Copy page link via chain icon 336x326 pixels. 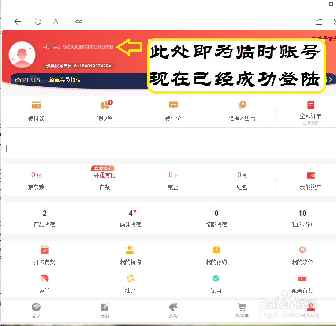pyautogui.click(x=79, y=22)
